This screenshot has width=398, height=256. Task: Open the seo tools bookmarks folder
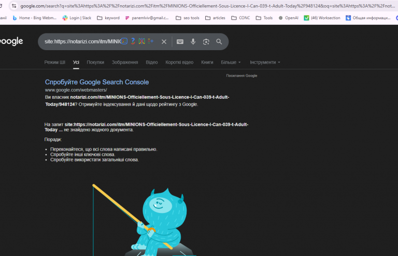click(188, 18)
